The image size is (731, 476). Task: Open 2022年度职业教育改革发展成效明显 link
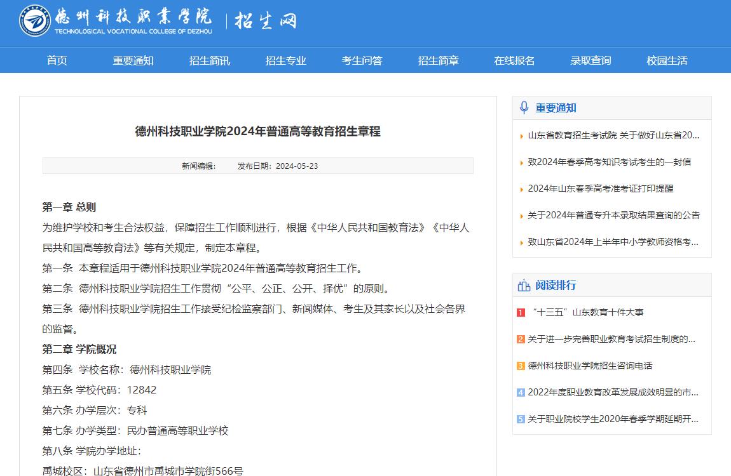[613, 392]
